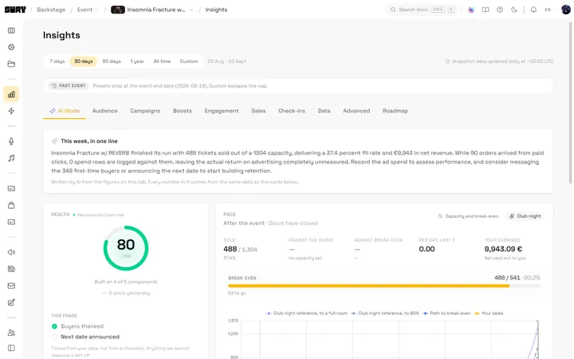Screen dimensions: 574x359
Task: Switch to the Campaigns tab
Action: (145, 111)
